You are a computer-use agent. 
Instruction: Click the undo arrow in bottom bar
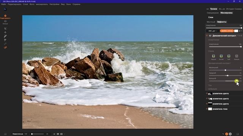click(x=223, y=134)
